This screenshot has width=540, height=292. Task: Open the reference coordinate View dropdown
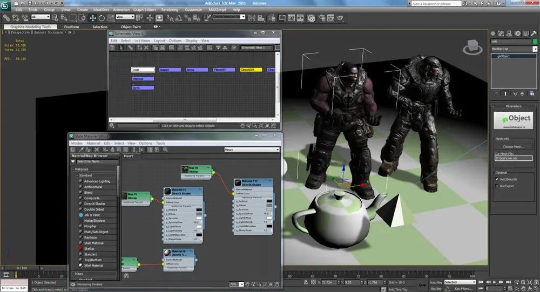pyautogui.click(x=125, y=17)
